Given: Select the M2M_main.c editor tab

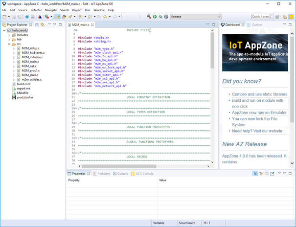Looking at the screenshot, I should pos(81,25).
